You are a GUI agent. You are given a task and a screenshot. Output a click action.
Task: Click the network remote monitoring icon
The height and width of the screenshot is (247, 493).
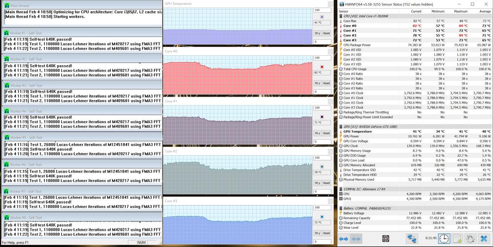(x=412, y=239)
